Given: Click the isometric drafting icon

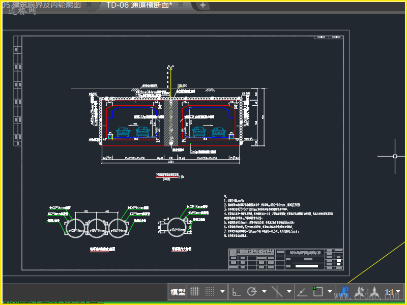Looking at the screenshot, I should [277, 292].
